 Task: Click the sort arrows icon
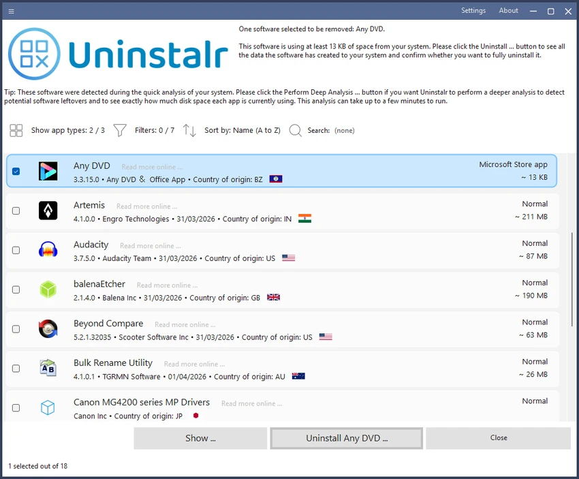[x=189, y=130]
